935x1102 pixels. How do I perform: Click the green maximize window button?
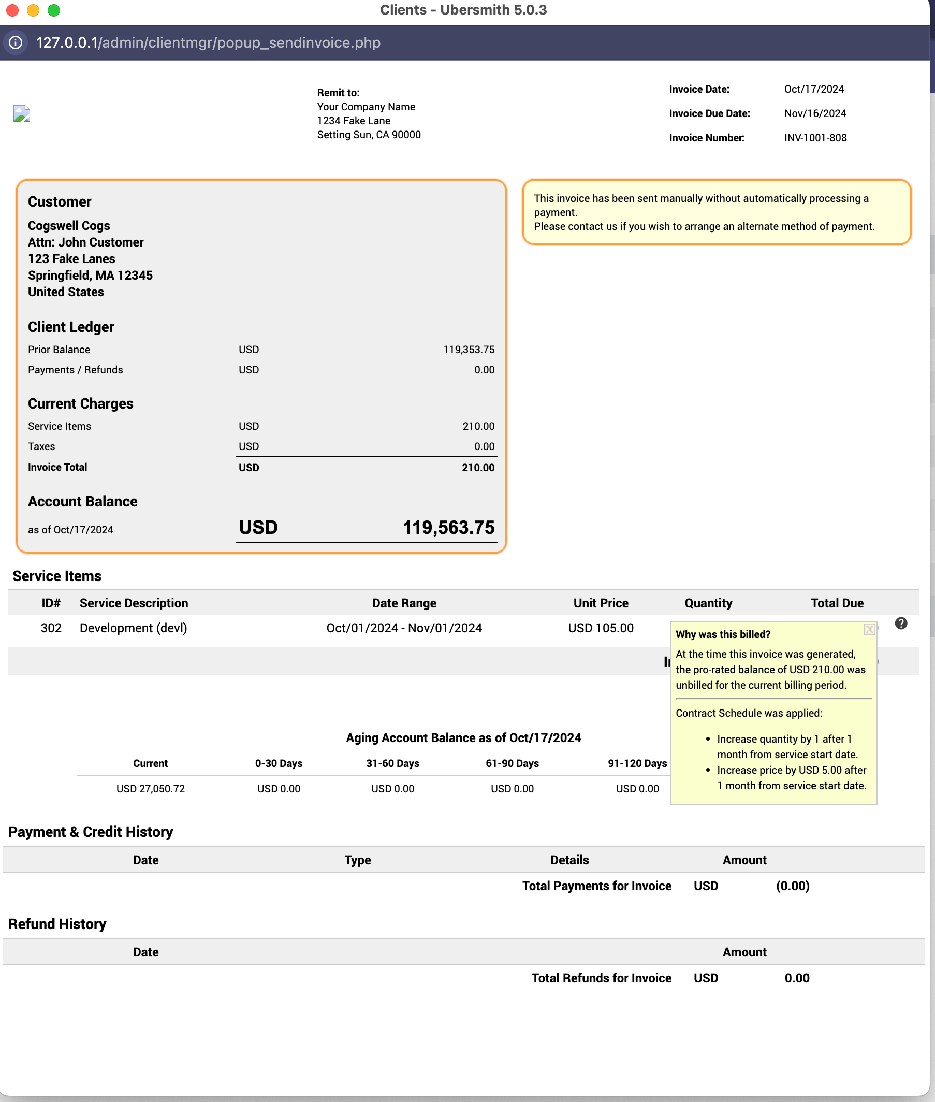point(54,10)
